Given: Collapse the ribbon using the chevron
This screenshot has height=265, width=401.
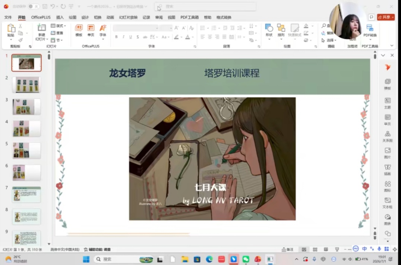Looking at the screenshot, I should (x=392, y=46).
